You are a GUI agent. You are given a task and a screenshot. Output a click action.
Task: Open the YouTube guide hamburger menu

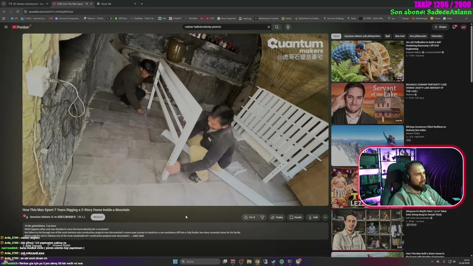coord(6,27)
